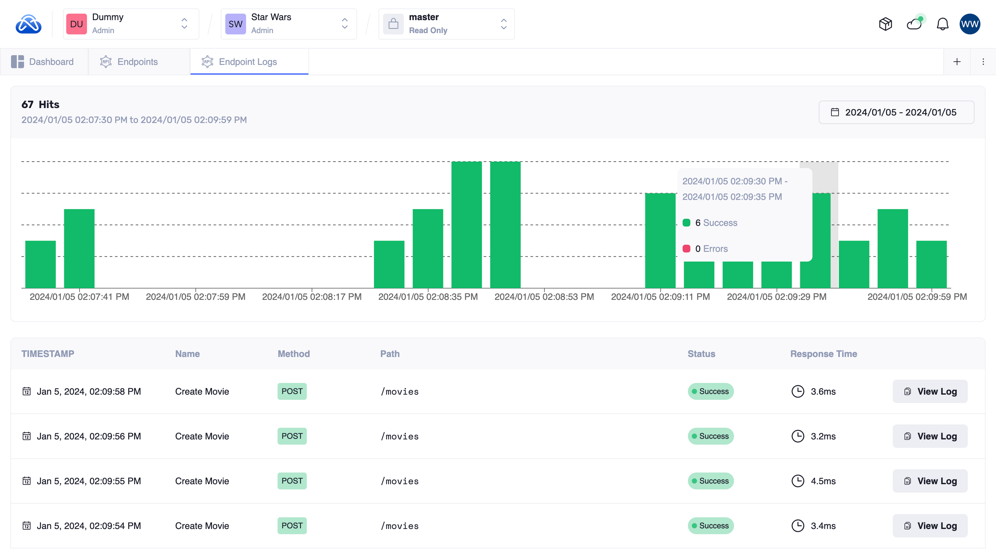Open the vertical three-dot tab options menu

click(983, 62)
